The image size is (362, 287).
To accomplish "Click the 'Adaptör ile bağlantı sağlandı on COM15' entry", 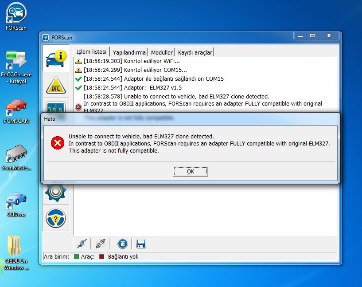I will (153, 79).
